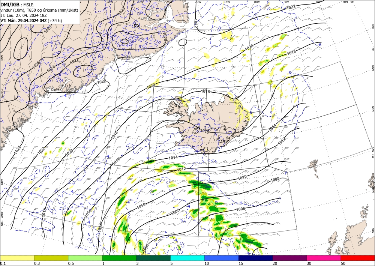Image resolution: width=375 pixels, height=266 pixels.
Task: Click the "20" legend scale label
Action: (x=275, y=263)
